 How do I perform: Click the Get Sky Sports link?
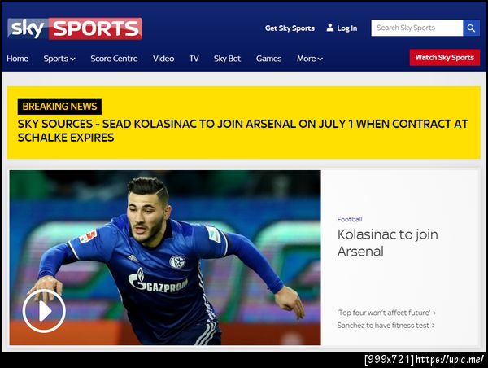tap(290, 28)
